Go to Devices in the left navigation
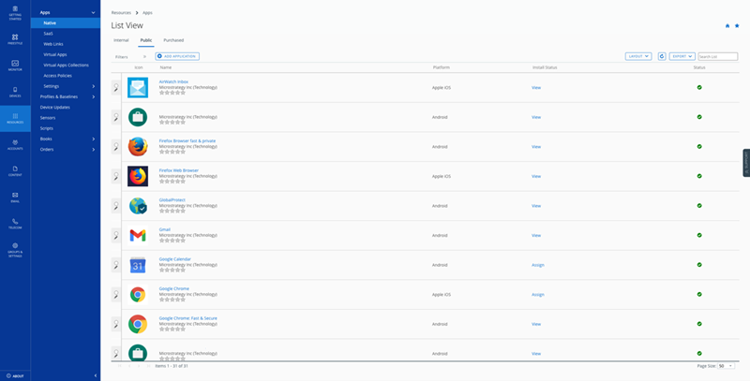 click(x=15, y=92)
